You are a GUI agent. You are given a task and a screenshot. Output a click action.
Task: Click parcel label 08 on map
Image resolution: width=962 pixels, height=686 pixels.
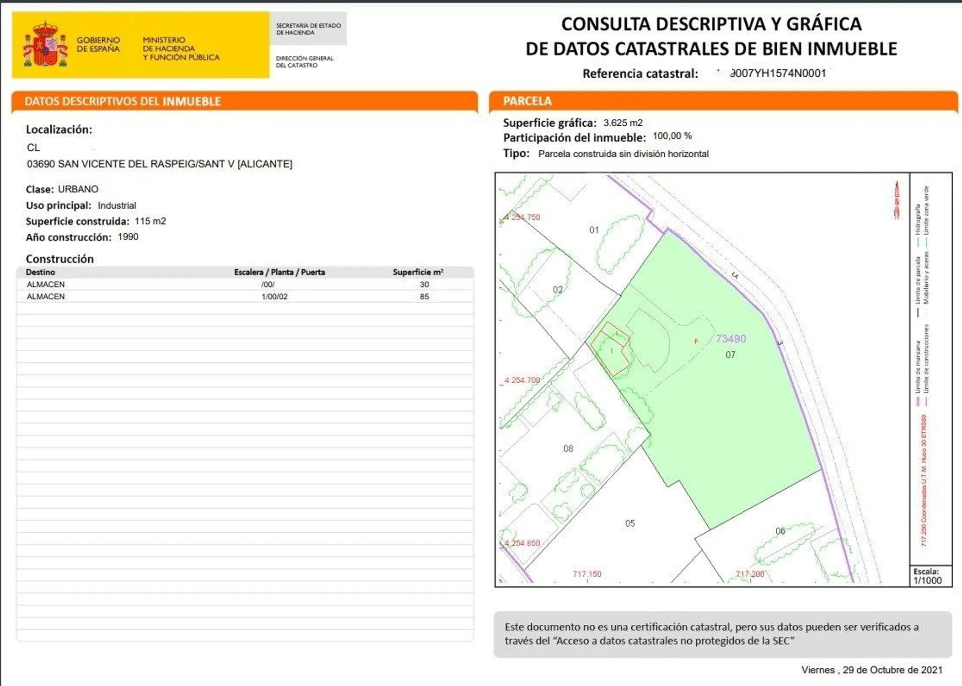[568, 449]
